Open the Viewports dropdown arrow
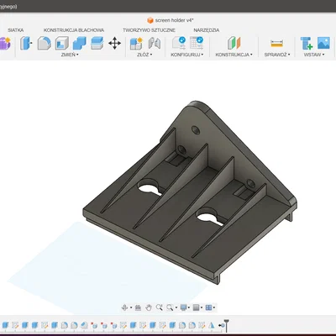336x336 pixels. 214,307
